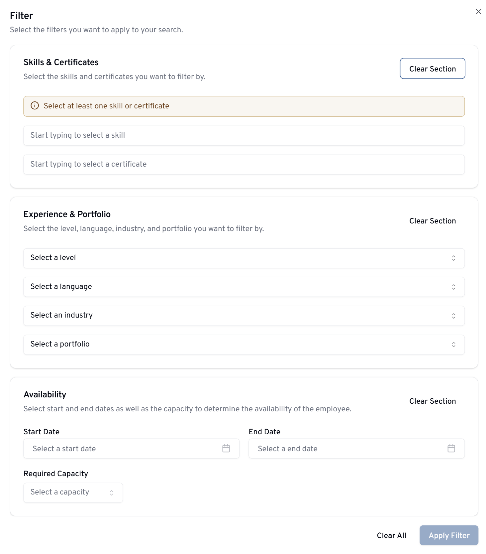Screen dimensions: 486x554
Task: Clear the Experience & Portfolio section
Action: point(432,221)
